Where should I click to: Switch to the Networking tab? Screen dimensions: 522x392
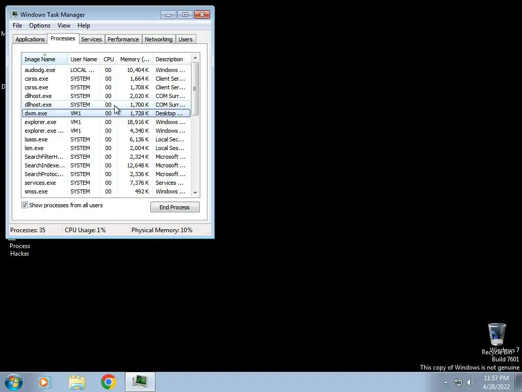point(159,39)
